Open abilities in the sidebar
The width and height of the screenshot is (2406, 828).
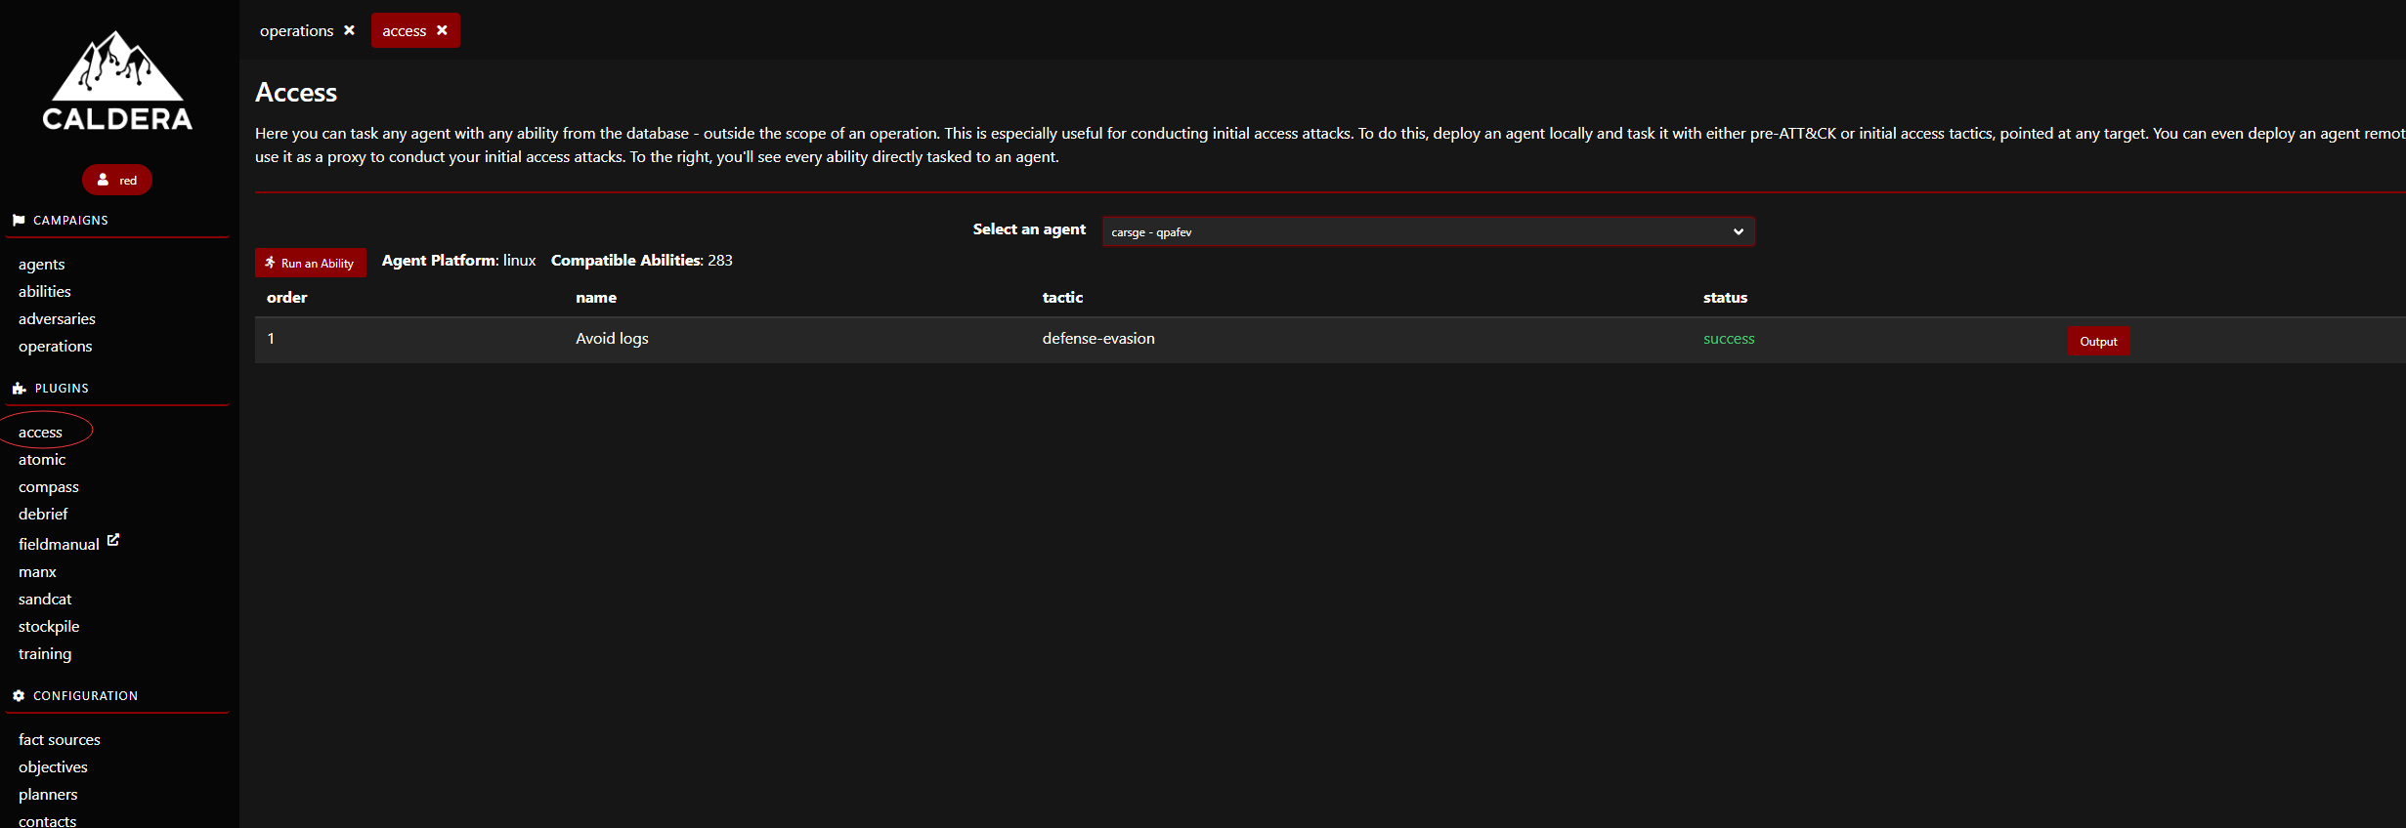tap(44, 291)
